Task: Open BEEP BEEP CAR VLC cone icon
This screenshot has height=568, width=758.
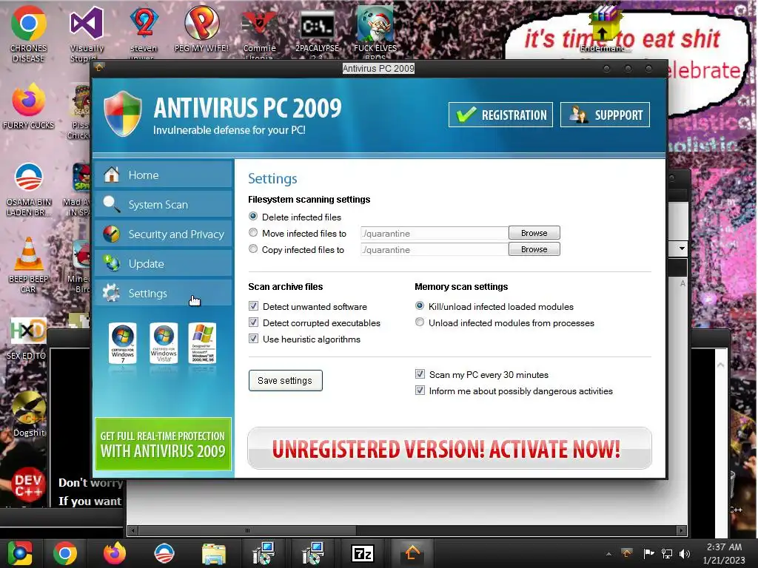Action: click(29, 266)
